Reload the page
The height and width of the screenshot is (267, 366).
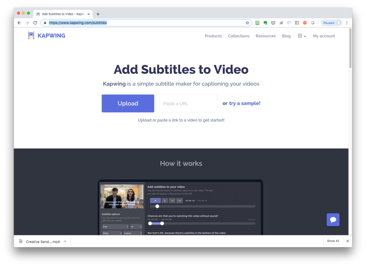[x=35, y=23]
